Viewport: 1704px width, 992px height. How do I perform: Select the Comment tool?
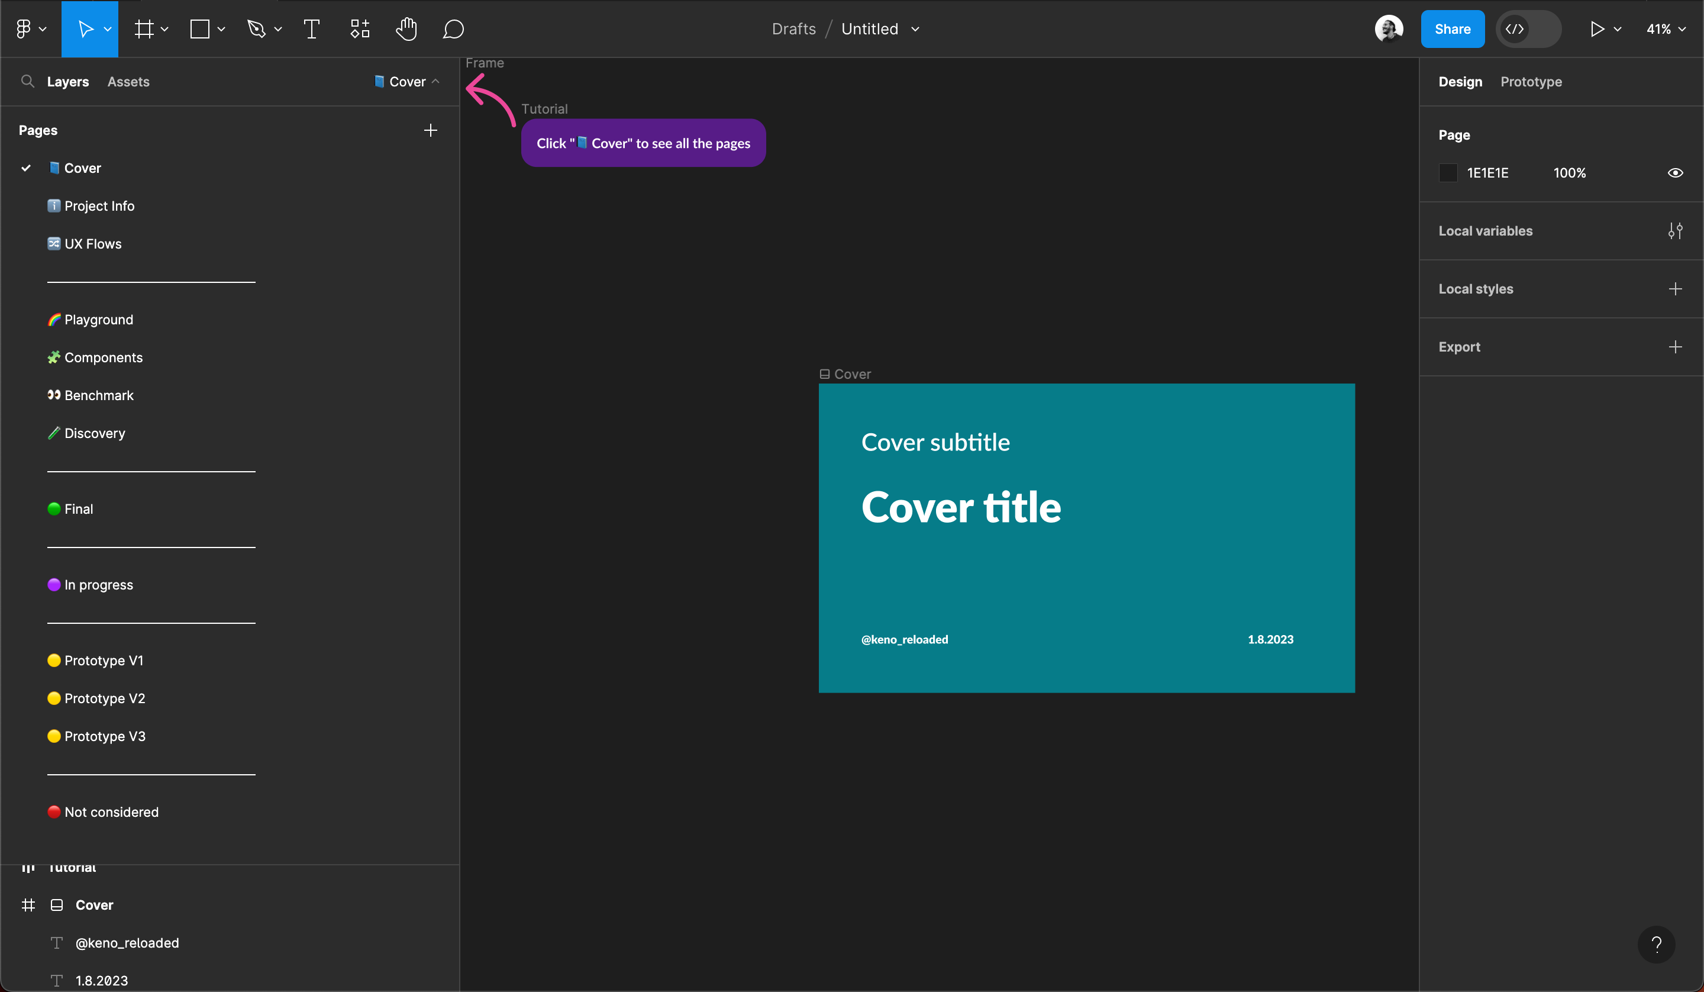coord(453,28)
